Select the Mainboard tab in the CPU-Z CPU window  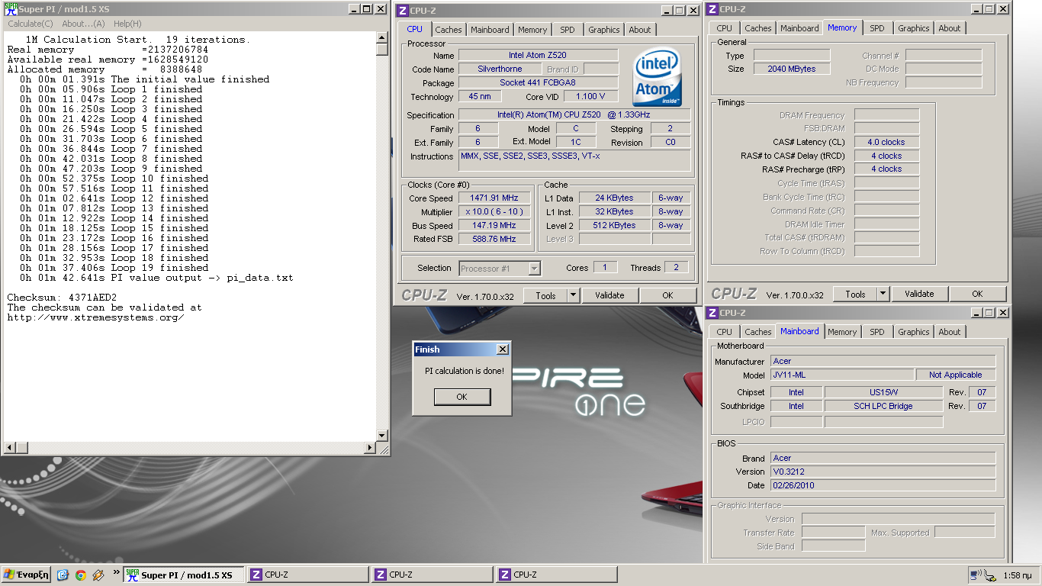pos(490,30)
